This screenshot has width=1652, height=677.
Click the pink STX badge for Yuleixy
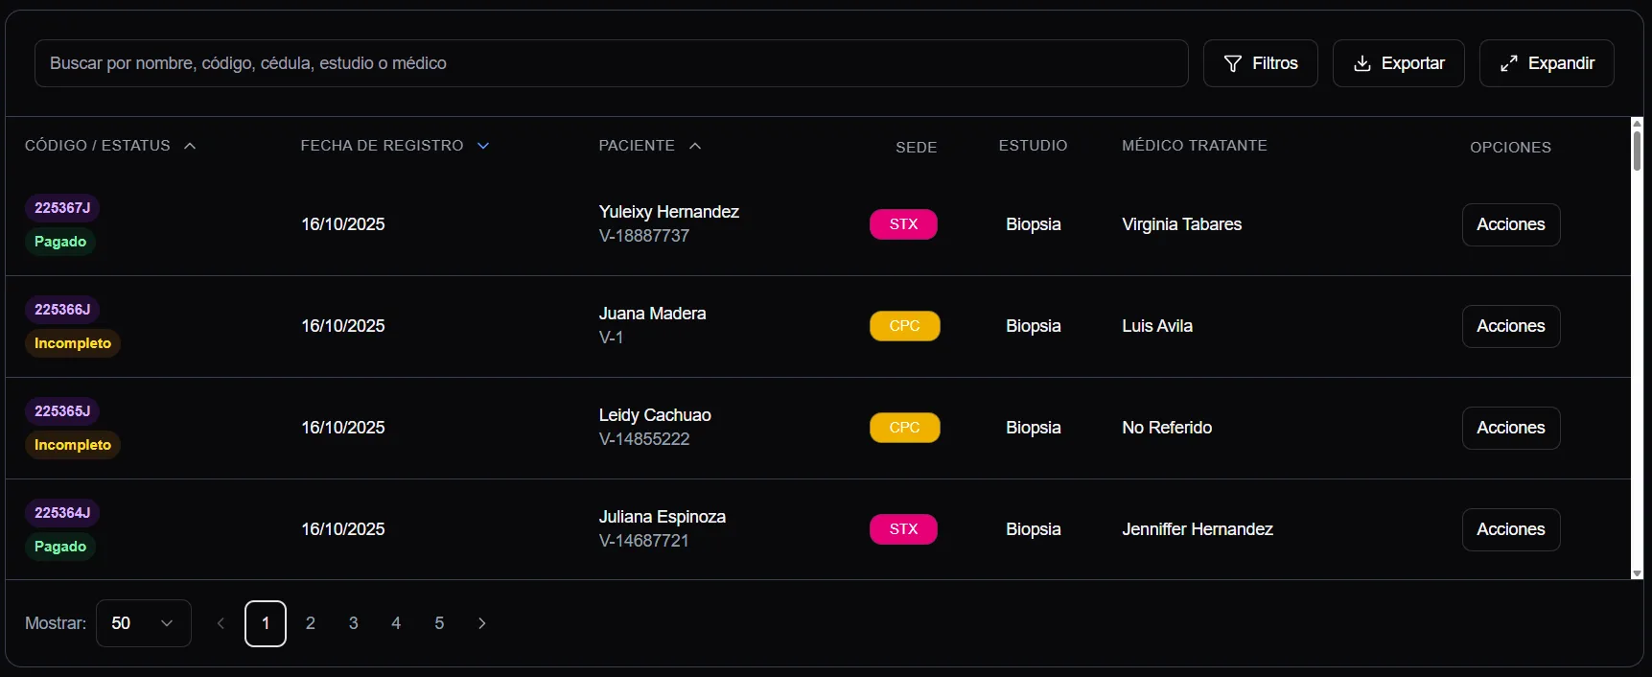pos(903,224)
